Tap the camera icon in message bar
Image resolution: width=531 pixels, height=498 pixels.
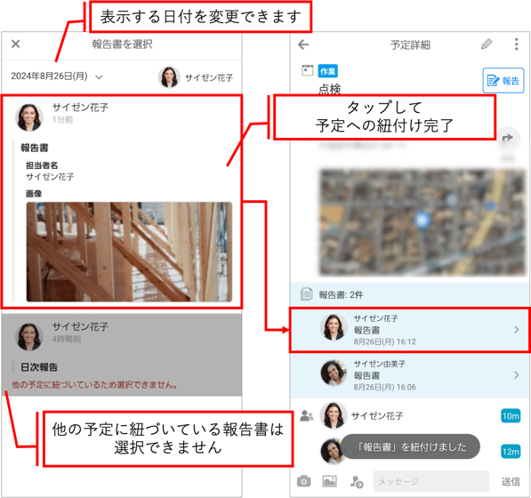[x=304, y=481]
